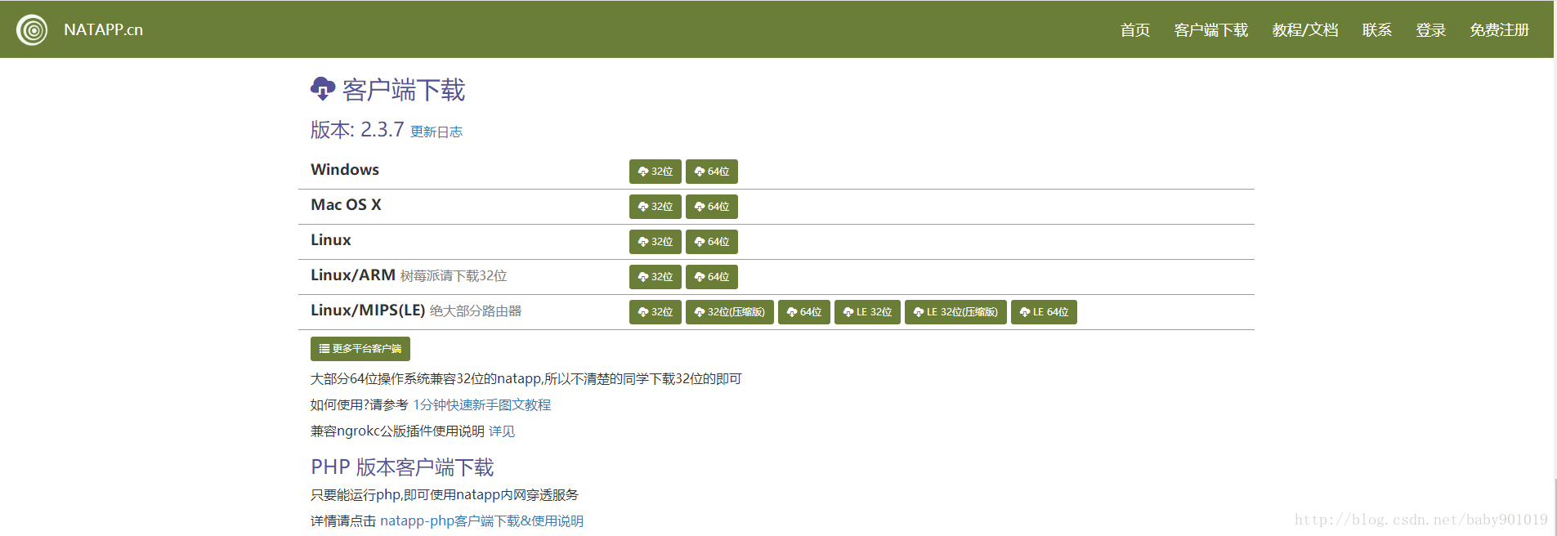Download Linux/MIPS 32位 client
This screenshot has width=1557, height=536.
click(655, 312)
